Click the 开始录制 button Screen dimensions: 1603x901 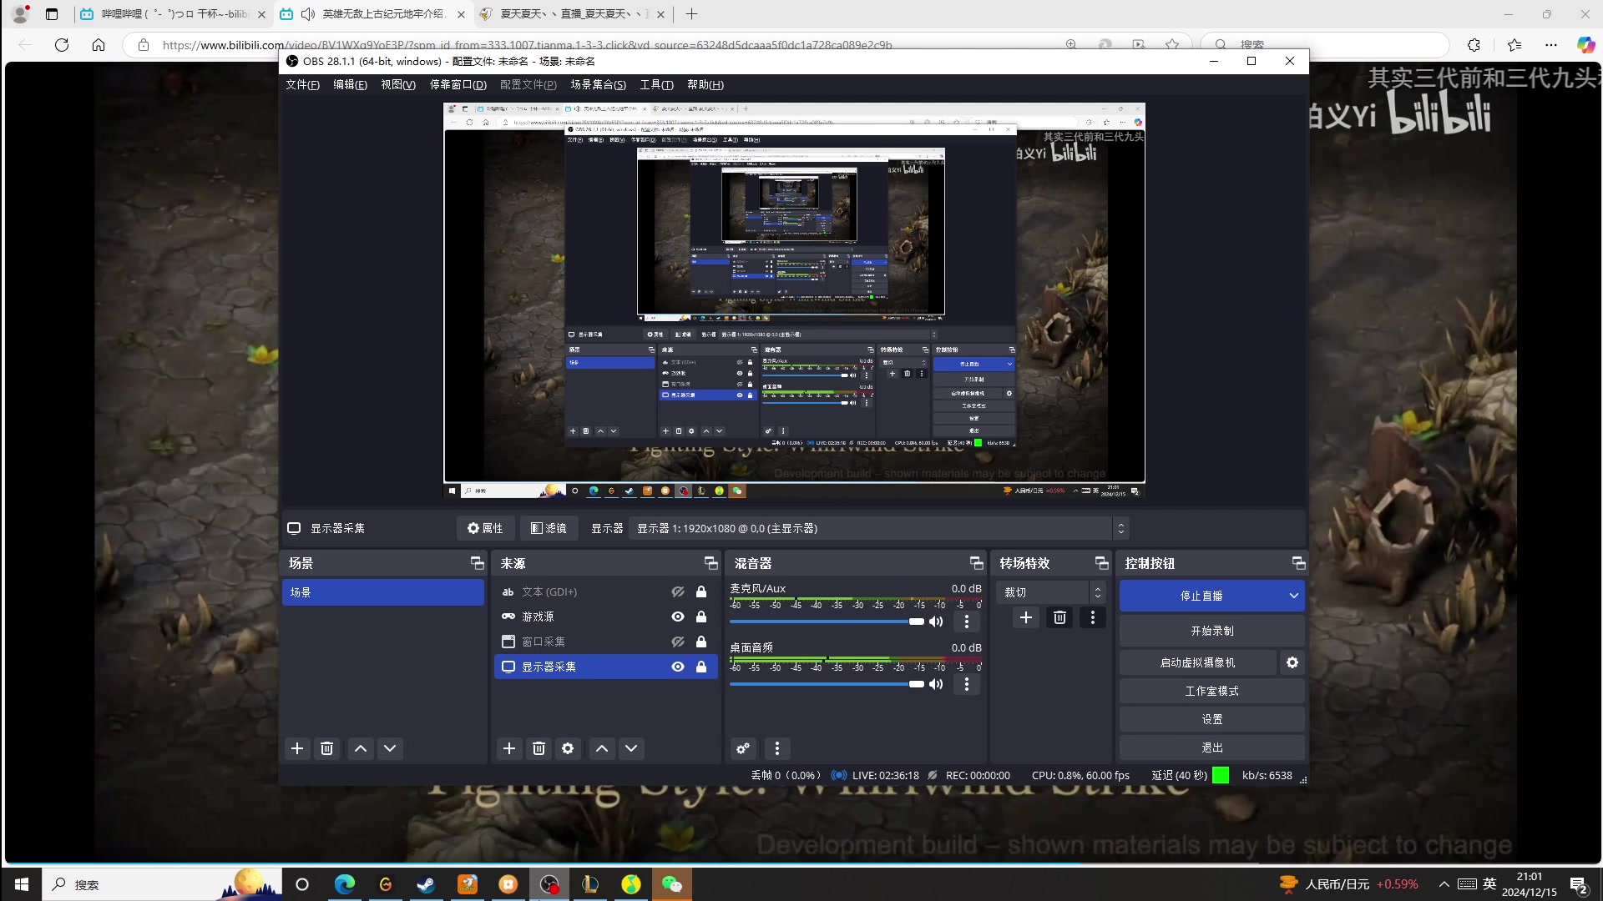[x=1212, y=631]
